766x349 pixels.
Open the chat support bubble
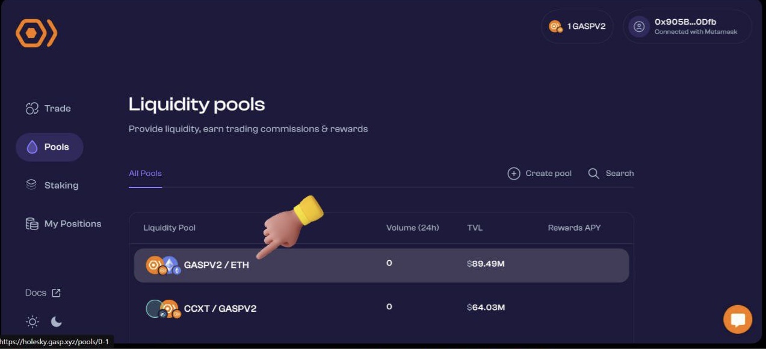coord(737,320)
